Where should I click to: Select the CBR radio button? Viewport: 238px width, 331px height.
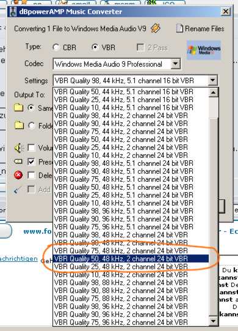(x=56, y=47)
